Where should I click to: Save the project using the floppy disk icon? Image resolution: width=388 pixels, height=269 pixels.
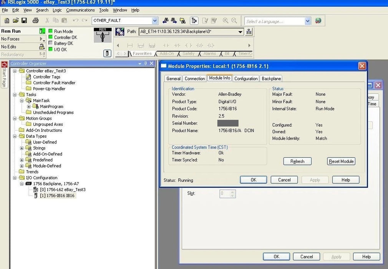click(x=24, y=20)
